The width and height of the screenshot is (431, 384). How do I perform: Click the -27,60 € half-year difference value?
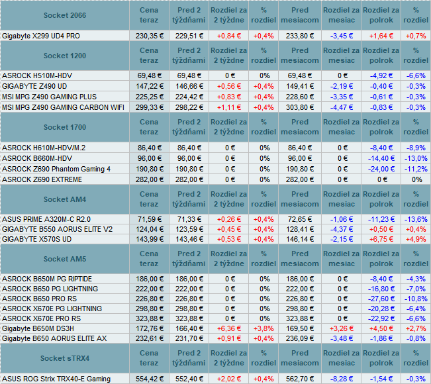click(x=381, y=299)
